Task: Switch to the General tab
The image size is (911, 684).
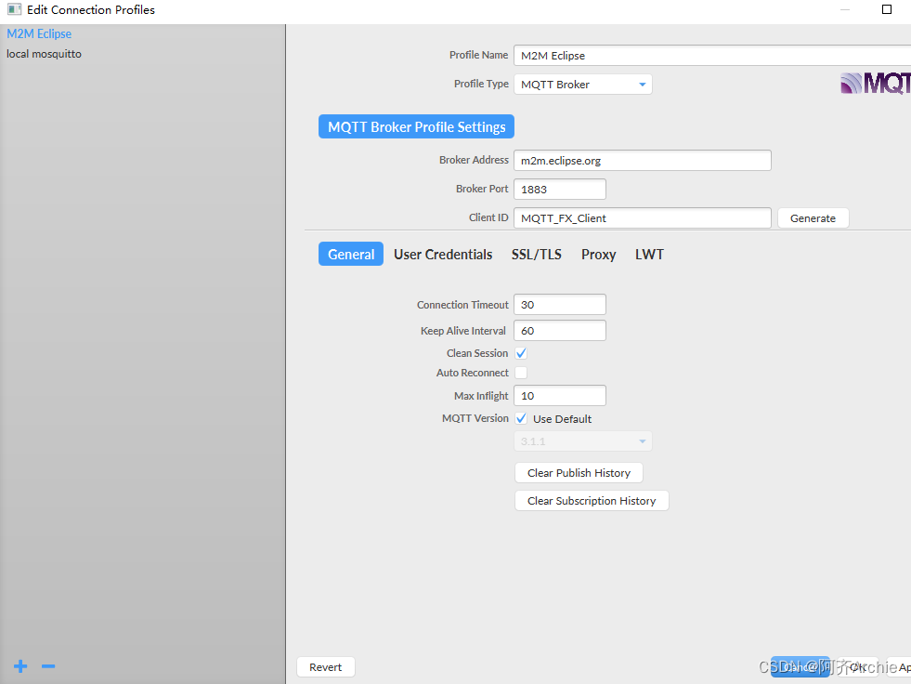Action: [x=351, y=254]
